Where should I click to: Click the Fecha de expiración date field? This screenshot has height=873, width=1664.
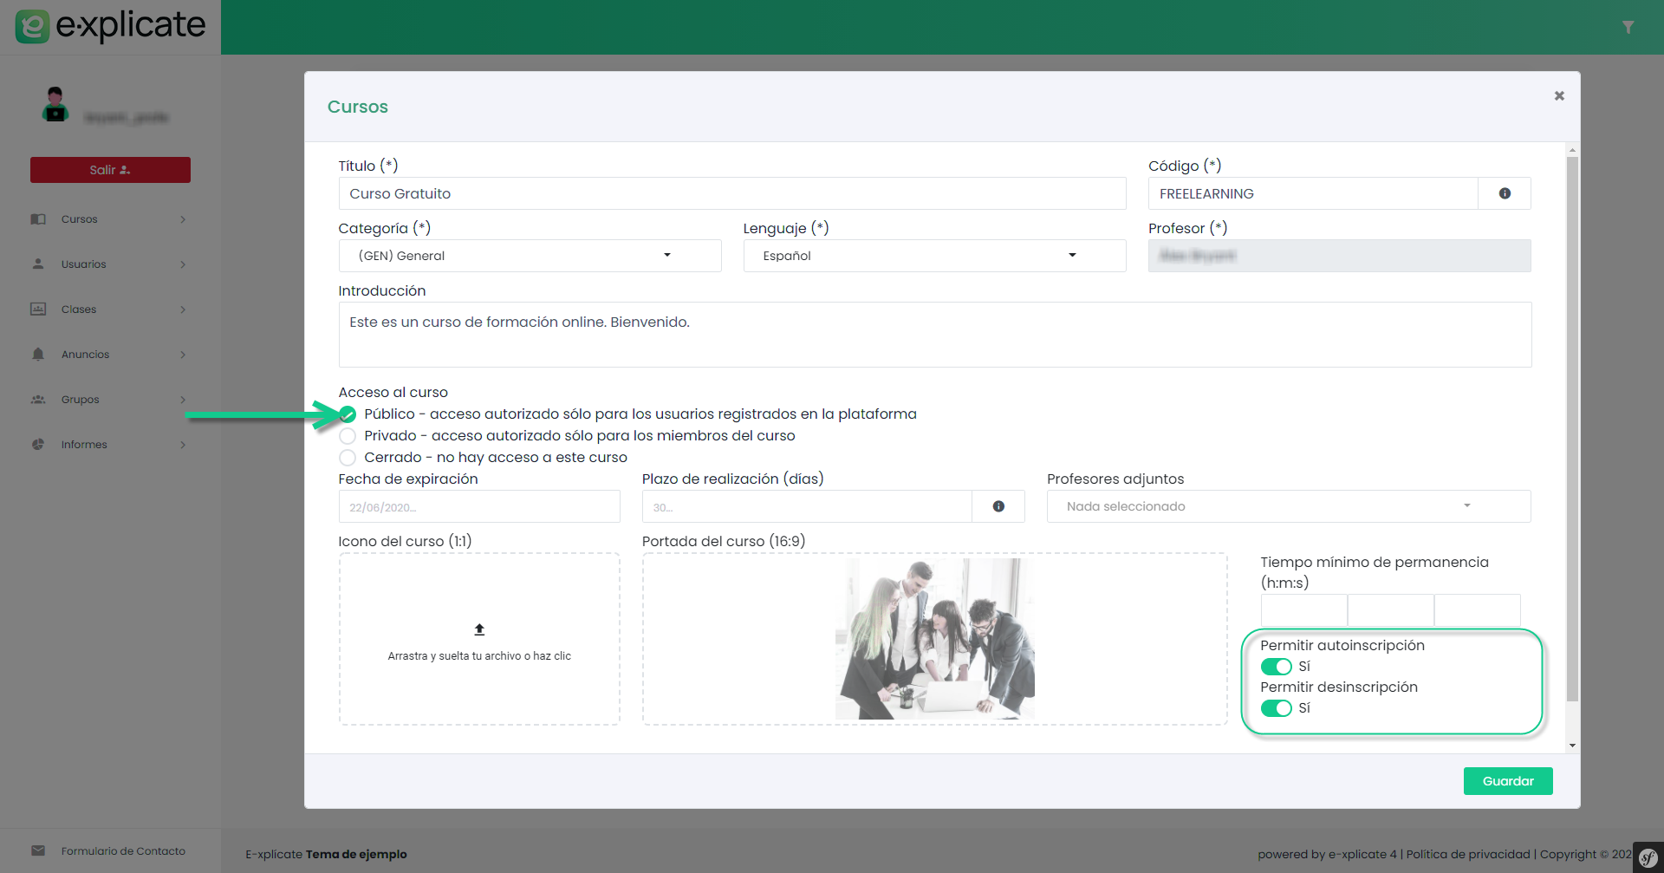[479, 507]
